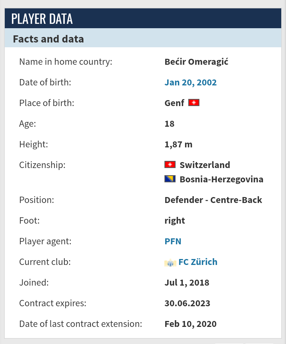Click the Defender - Centre-Back position value
Viewport: 286px width, 344px height.
click(x=213, y=200)
